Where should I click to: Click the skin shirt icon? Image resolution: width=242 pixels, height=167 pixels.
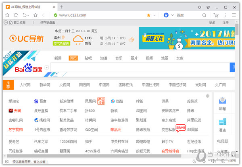point(208,7)
